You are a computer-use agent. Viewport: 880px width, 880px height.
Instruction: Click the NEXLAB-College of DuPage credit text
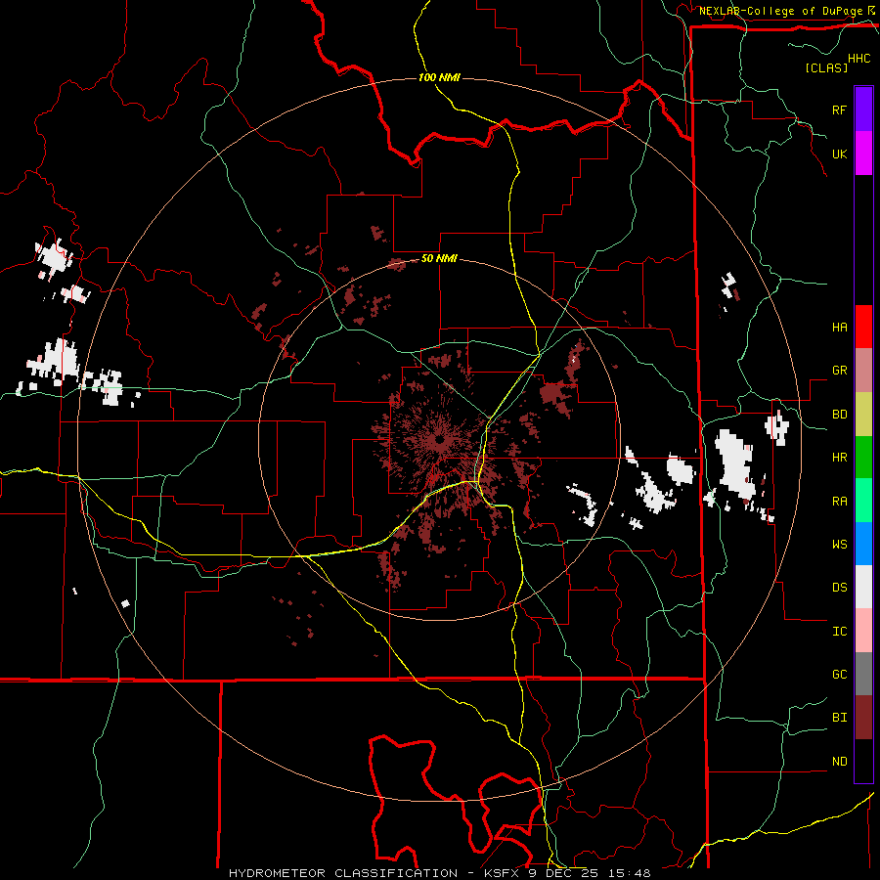click(x=780, y=11)
